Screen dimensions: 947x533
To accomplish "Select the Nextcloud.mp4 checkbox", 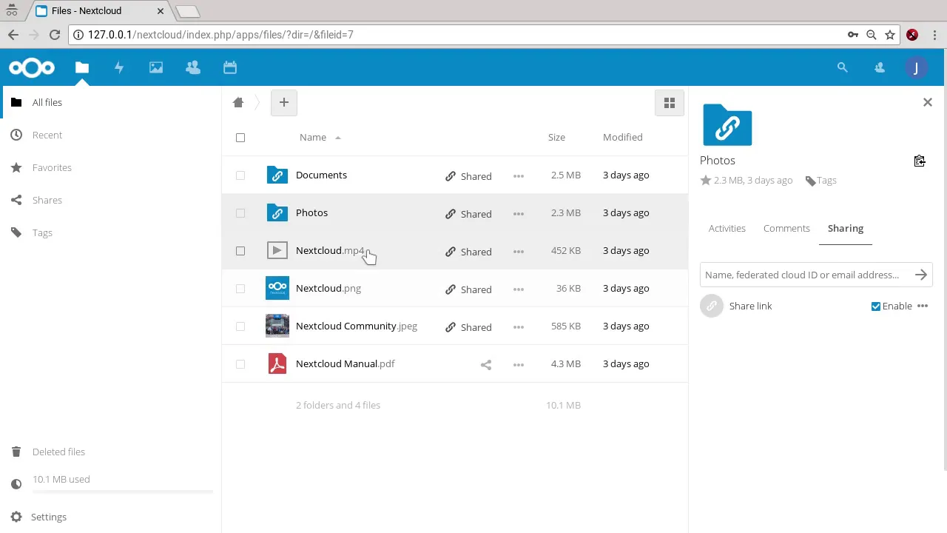I will coord(240,251).
